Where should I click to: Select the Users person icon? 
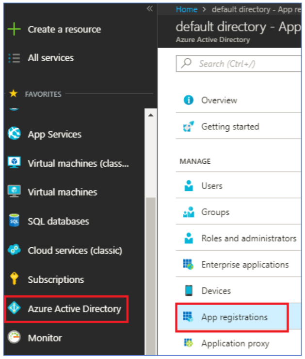pyautogui.click(x=189, y=186)
